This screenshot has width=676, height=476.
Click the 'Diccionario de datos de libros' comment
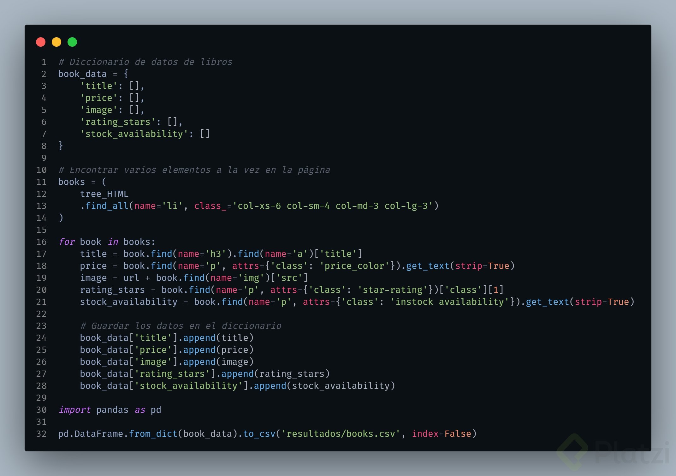(145, 62)
